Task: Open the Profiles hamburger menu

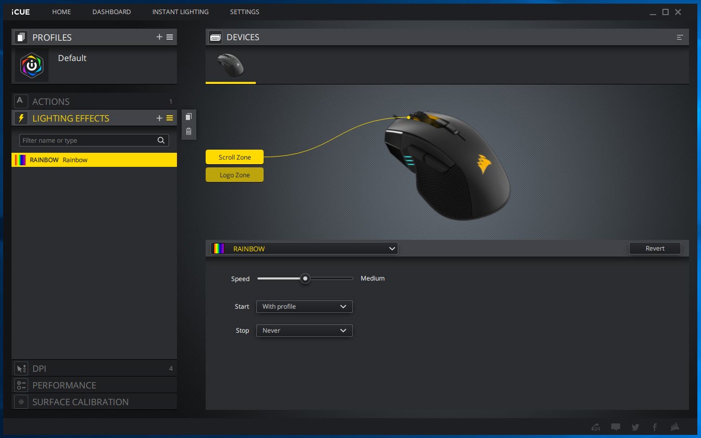Action: pyautogui.click(x=170, y=37)
